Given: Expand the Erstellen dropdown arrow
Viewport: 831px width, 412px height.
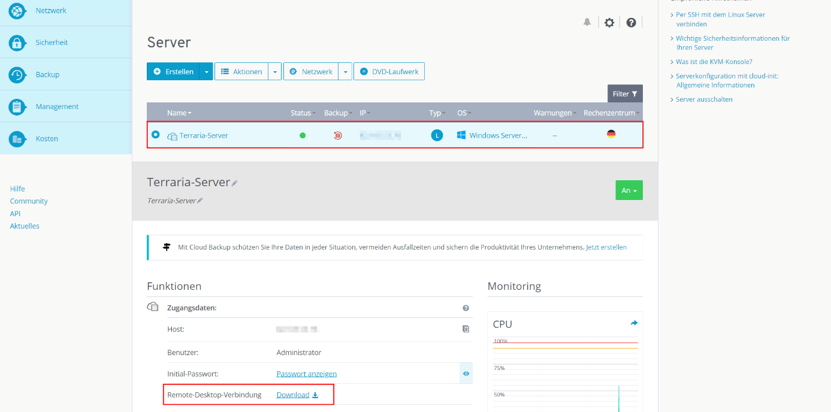Looking at the screenshot, I should (x=206, y=71).
